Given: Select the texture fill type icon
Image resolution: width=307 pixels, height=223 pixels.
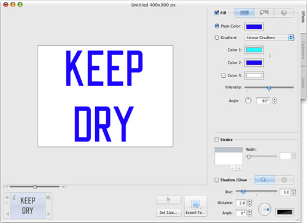Looking at the screenshot, I should tap(264, 13).
